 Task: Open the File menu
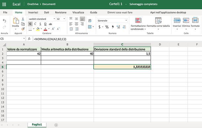pos(5,13)
